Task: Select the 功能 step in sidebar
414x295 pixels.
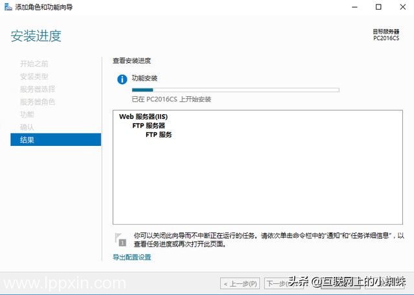Action: (27, 114)
